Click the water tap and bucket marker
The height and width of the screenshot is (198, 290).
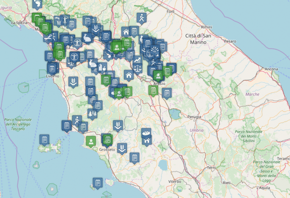[x=58, y=22]
